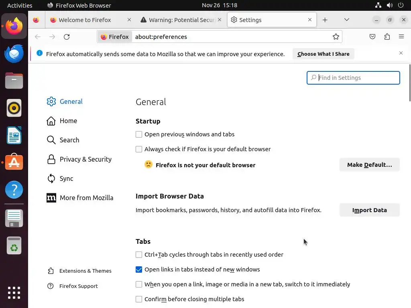Open the Pocket save icon

pyautogui.click(x=372, y=37)
